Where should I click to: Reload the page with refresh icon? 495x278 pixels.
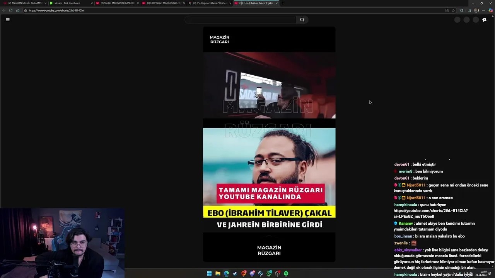coord(11,10)
